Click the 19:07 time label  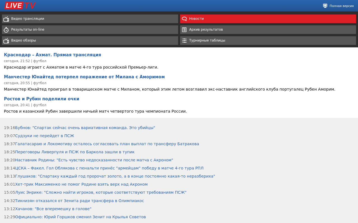tap(10, 136)
